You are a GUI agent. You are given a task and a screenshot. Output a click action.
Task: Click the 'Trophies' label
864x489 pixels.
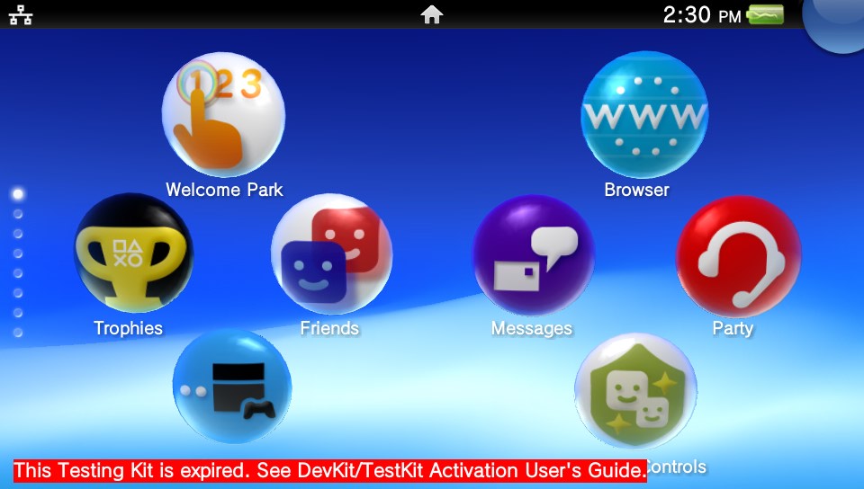(x=128, y=328)
